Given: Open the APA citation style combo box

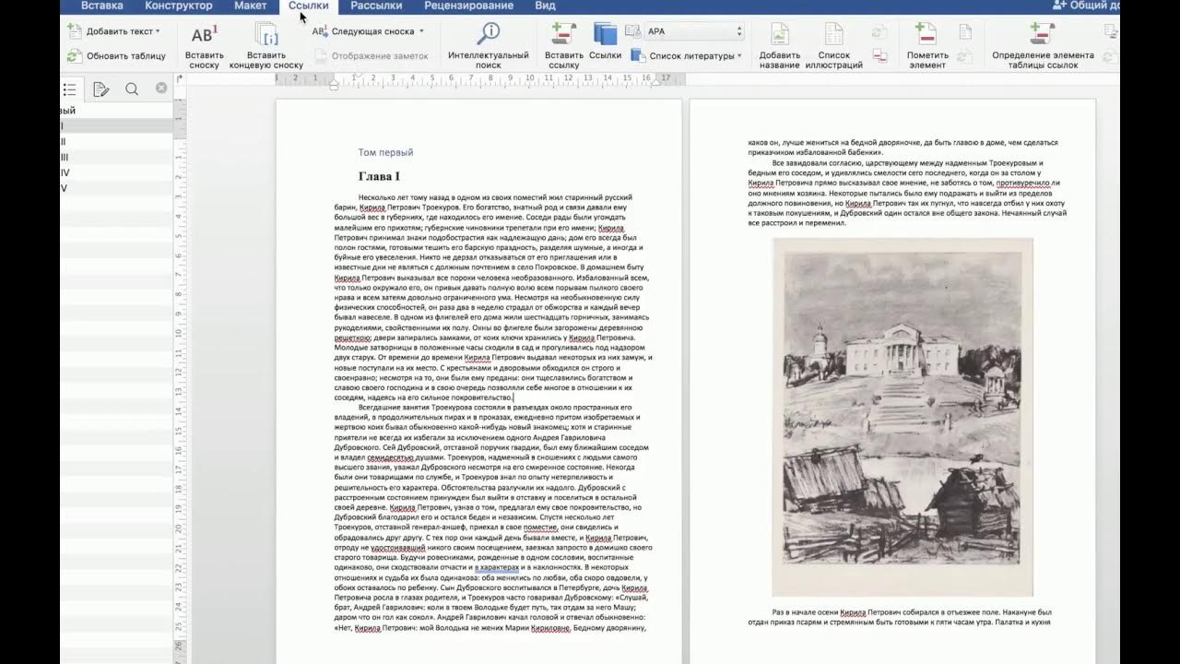Looking at the screenshot, I should point(694,31).
